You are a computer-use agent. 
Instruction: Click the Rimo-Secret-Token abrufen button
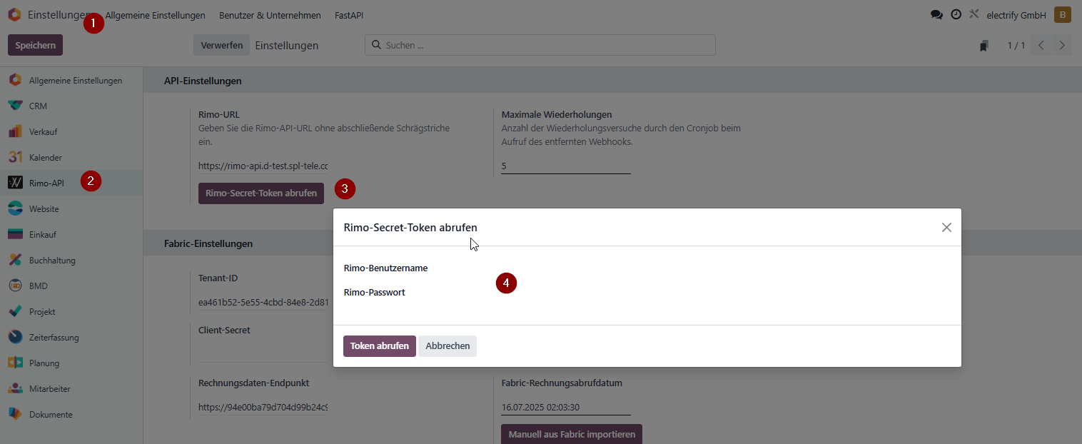[261, 193]
